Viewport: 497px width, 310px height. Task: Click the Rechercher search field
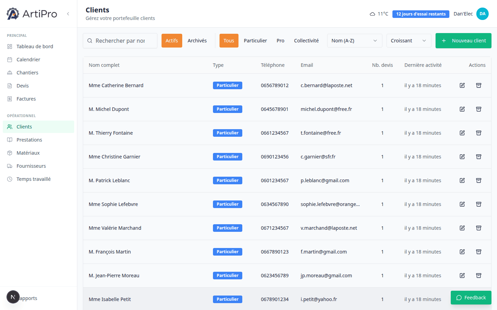click(120, 40)
